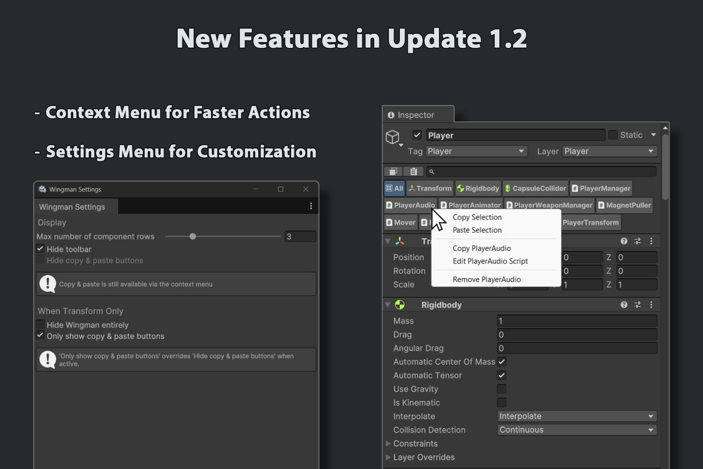Screen dimensions: 703x469
Task: Toggle the Hide toolbar checkbox
Action: (40, 249)
